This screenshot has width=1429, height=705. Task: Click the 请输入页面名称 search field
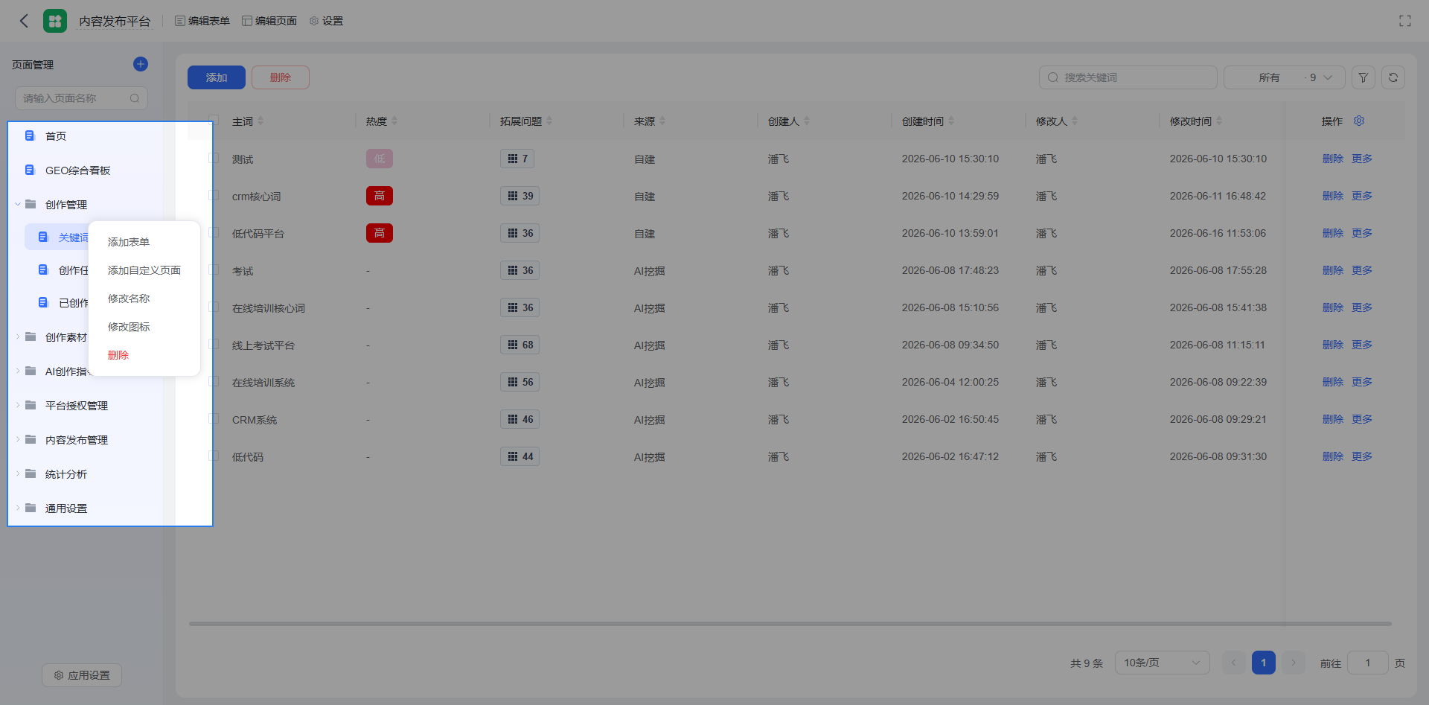click(81, 98)
